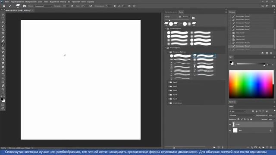
Task: Select the Gradient tool
Action: point(3,59)
